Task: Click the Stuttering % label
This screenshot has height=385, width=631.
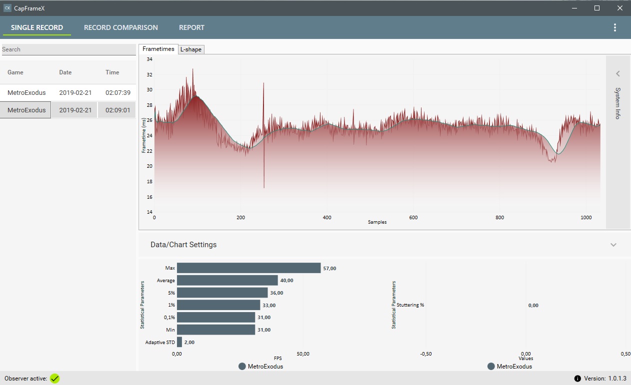Action: point(410,305)
